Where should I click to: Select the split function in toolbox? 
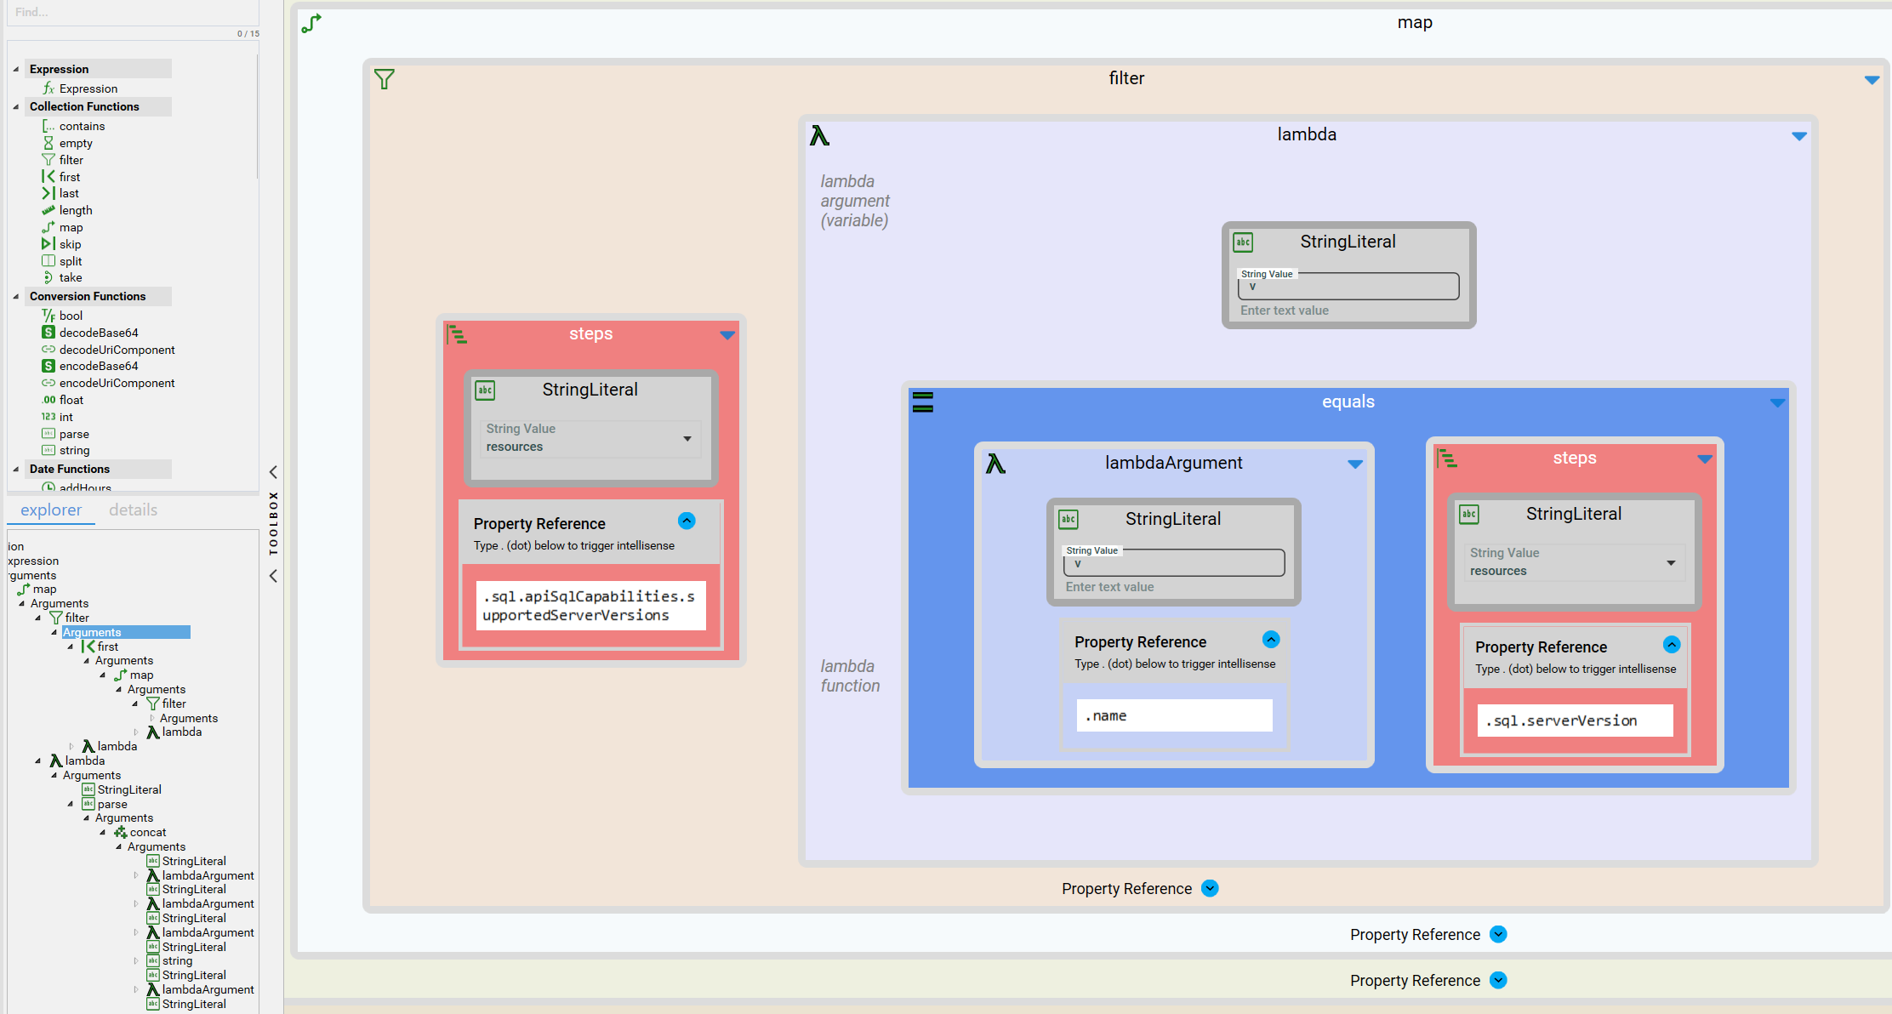click(71, 261)
